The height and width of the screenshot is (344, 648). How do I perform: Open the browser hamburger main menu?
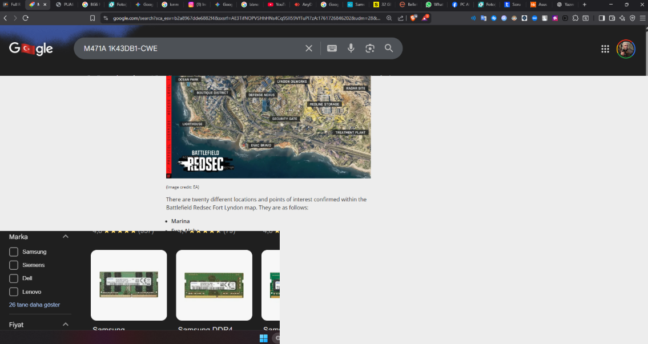[x=642, y=18]
